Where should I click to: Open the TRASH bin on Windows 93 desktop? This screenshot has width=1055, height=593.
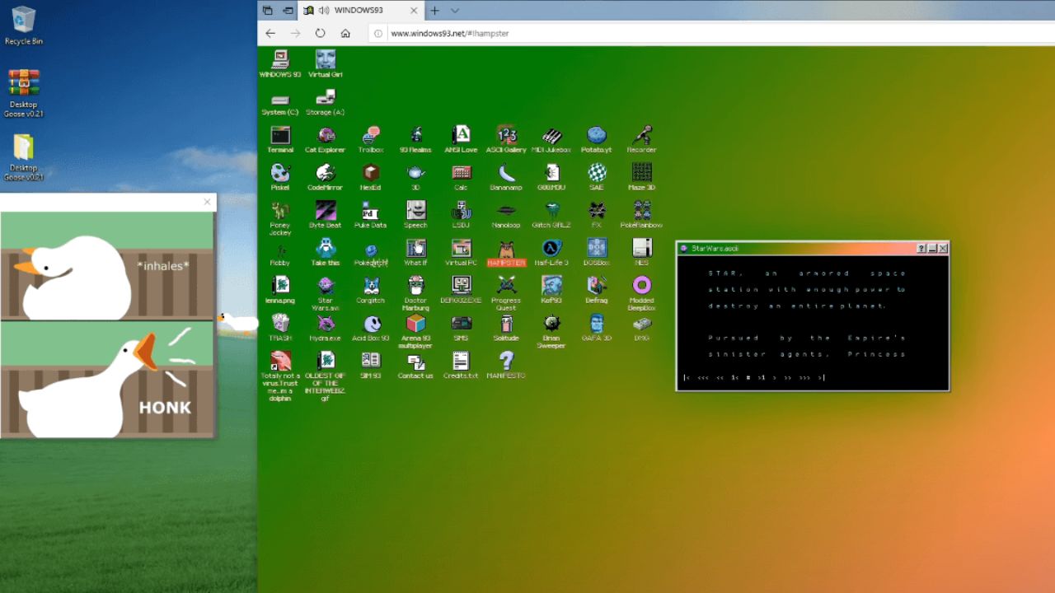pos(280,327)
